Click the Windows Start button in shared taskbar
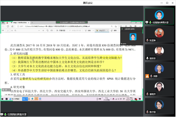The image size is (176, 117). [x=3, y=98]
